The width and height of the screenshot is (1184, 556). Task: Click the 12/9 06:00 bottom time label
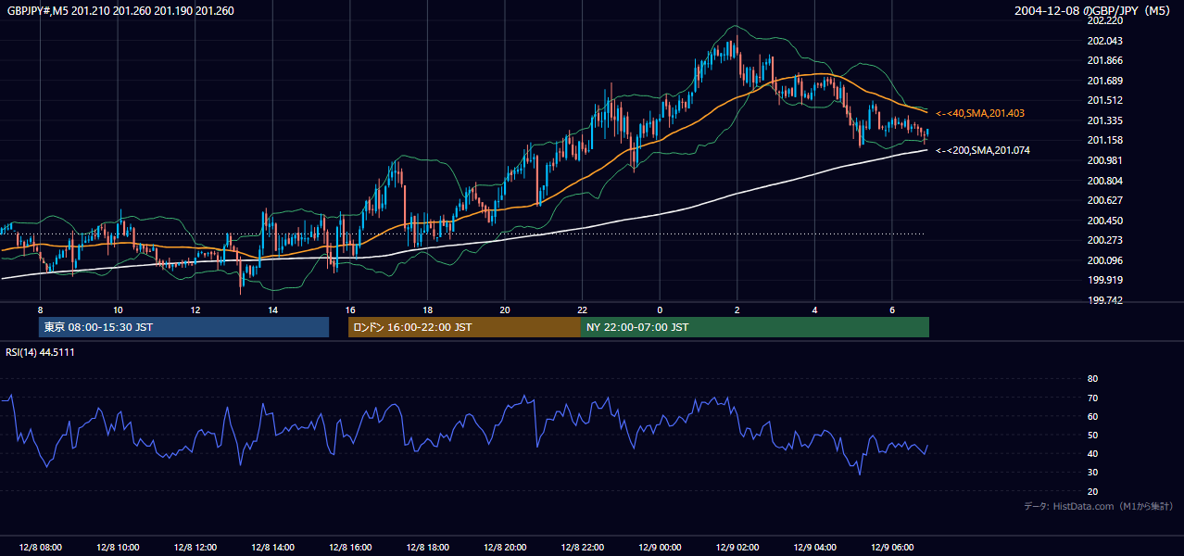tap(892, 547)
